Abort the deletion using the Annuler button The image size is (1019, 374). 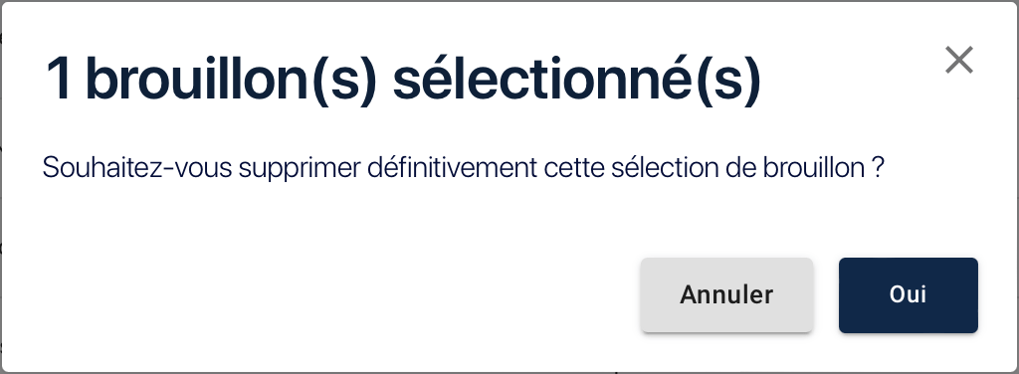726,294
